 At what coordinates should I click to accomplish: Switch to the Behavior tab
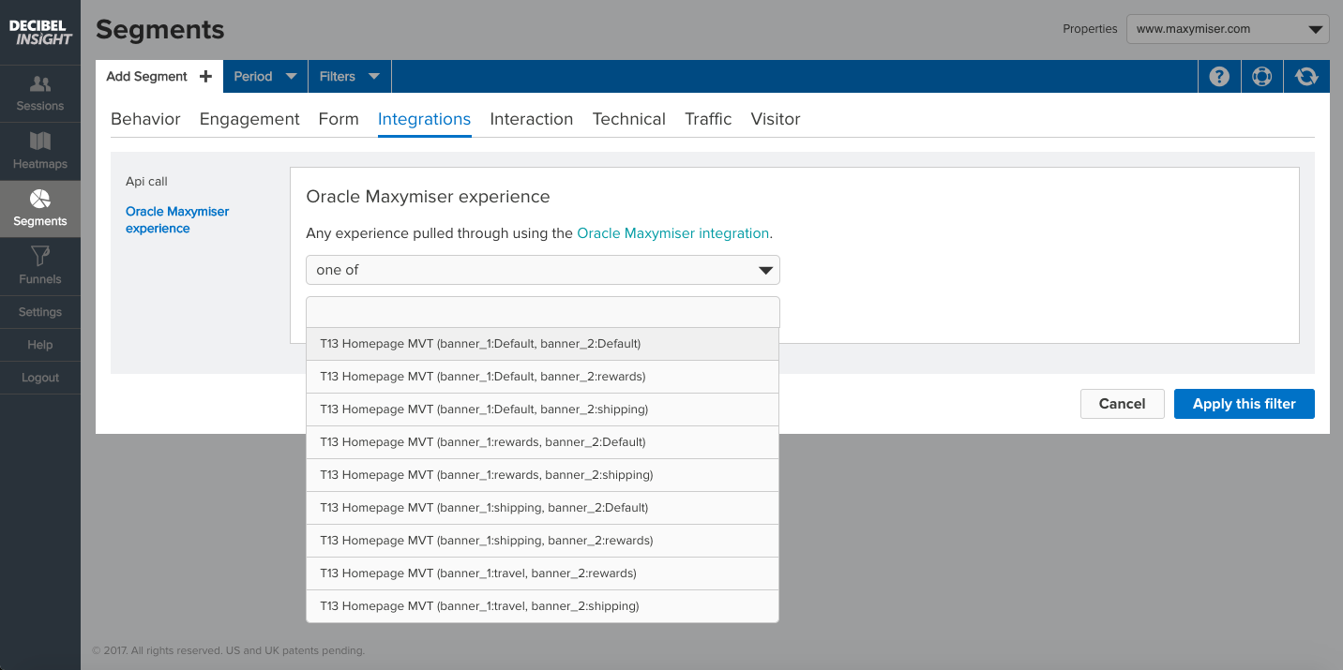(145, 119)
